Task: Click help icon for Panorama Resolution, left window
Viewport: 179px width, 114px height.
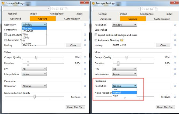Action: tap(85, 86)
